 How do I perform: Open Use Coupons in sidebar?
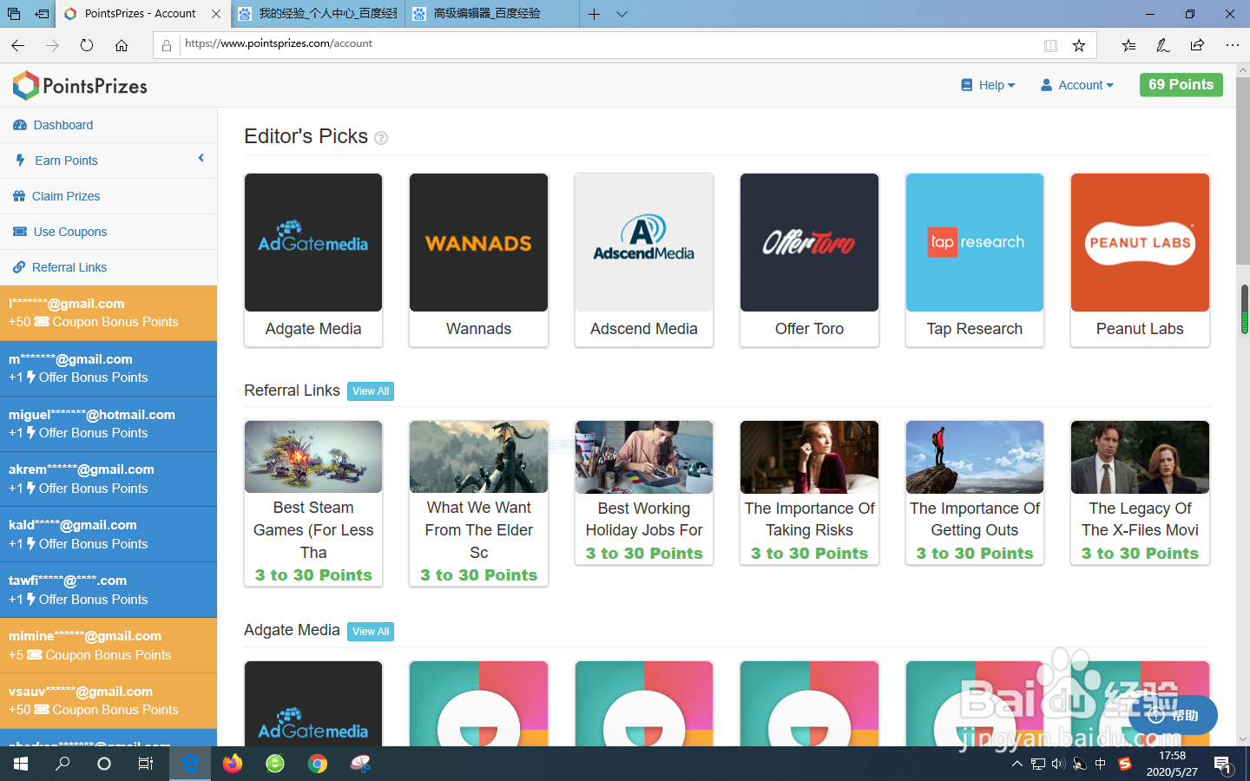pyautogui.click(x=109, y=232)
